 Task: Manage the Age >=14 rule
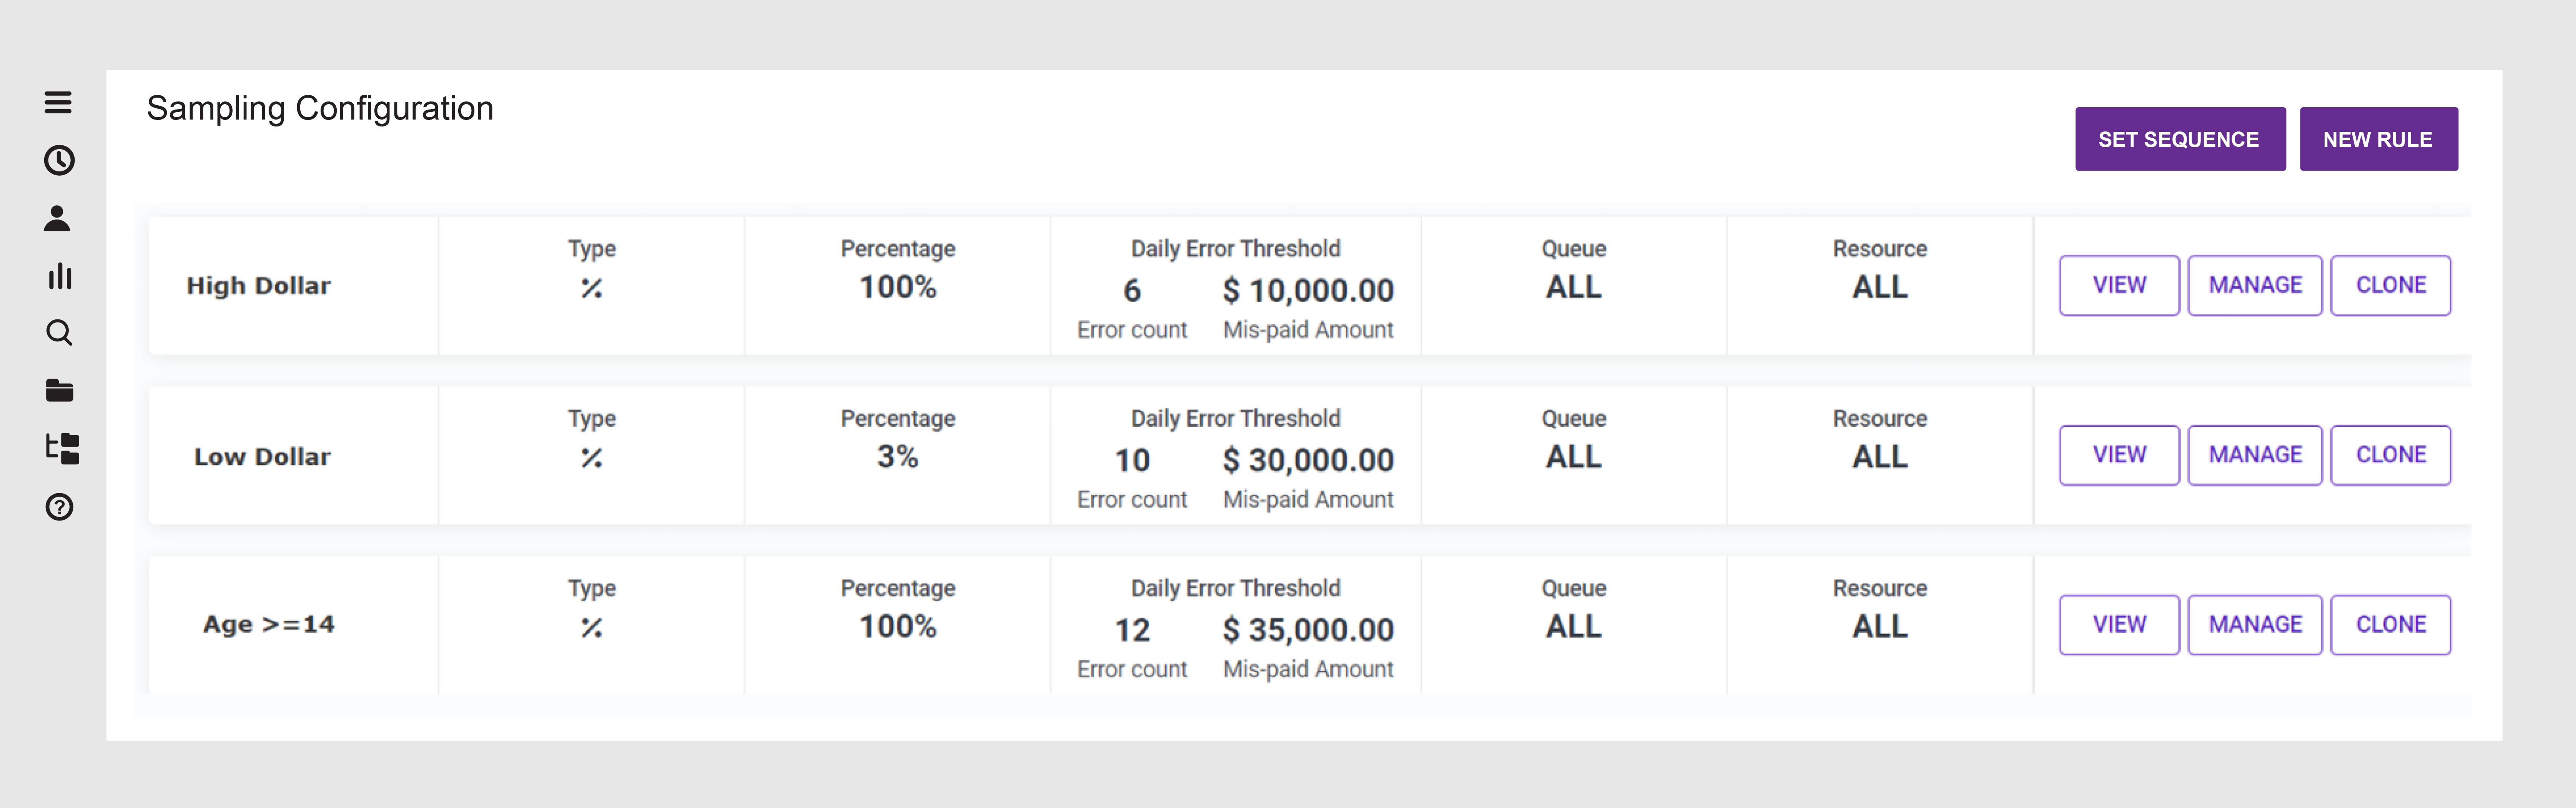tap(2255, 625)
